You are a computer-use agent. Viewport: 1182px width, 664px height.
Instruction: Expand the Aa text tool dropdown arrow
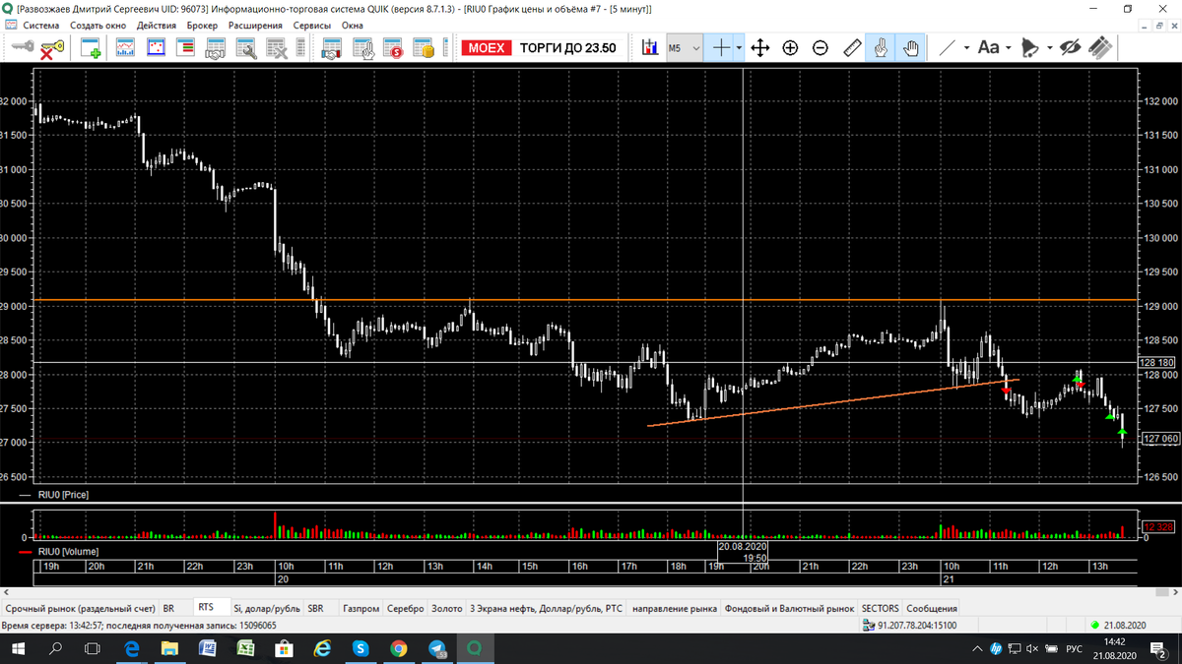[1008, 47]
